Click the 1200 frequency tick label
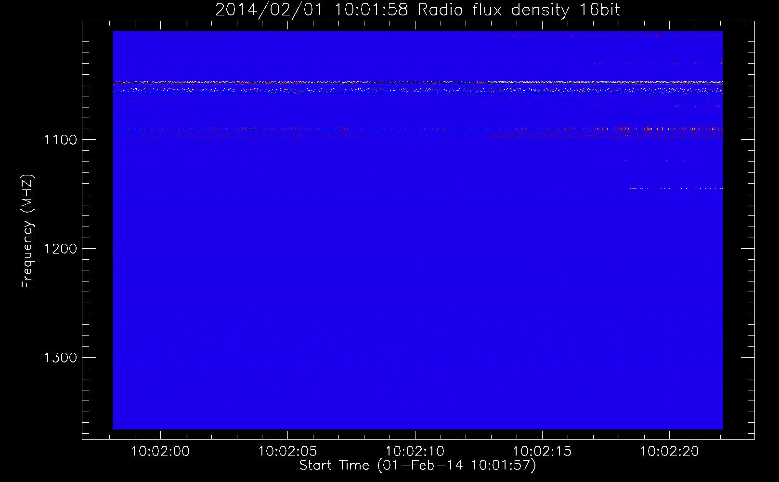Viewport: 779px width, 482px height. point(60,249)
